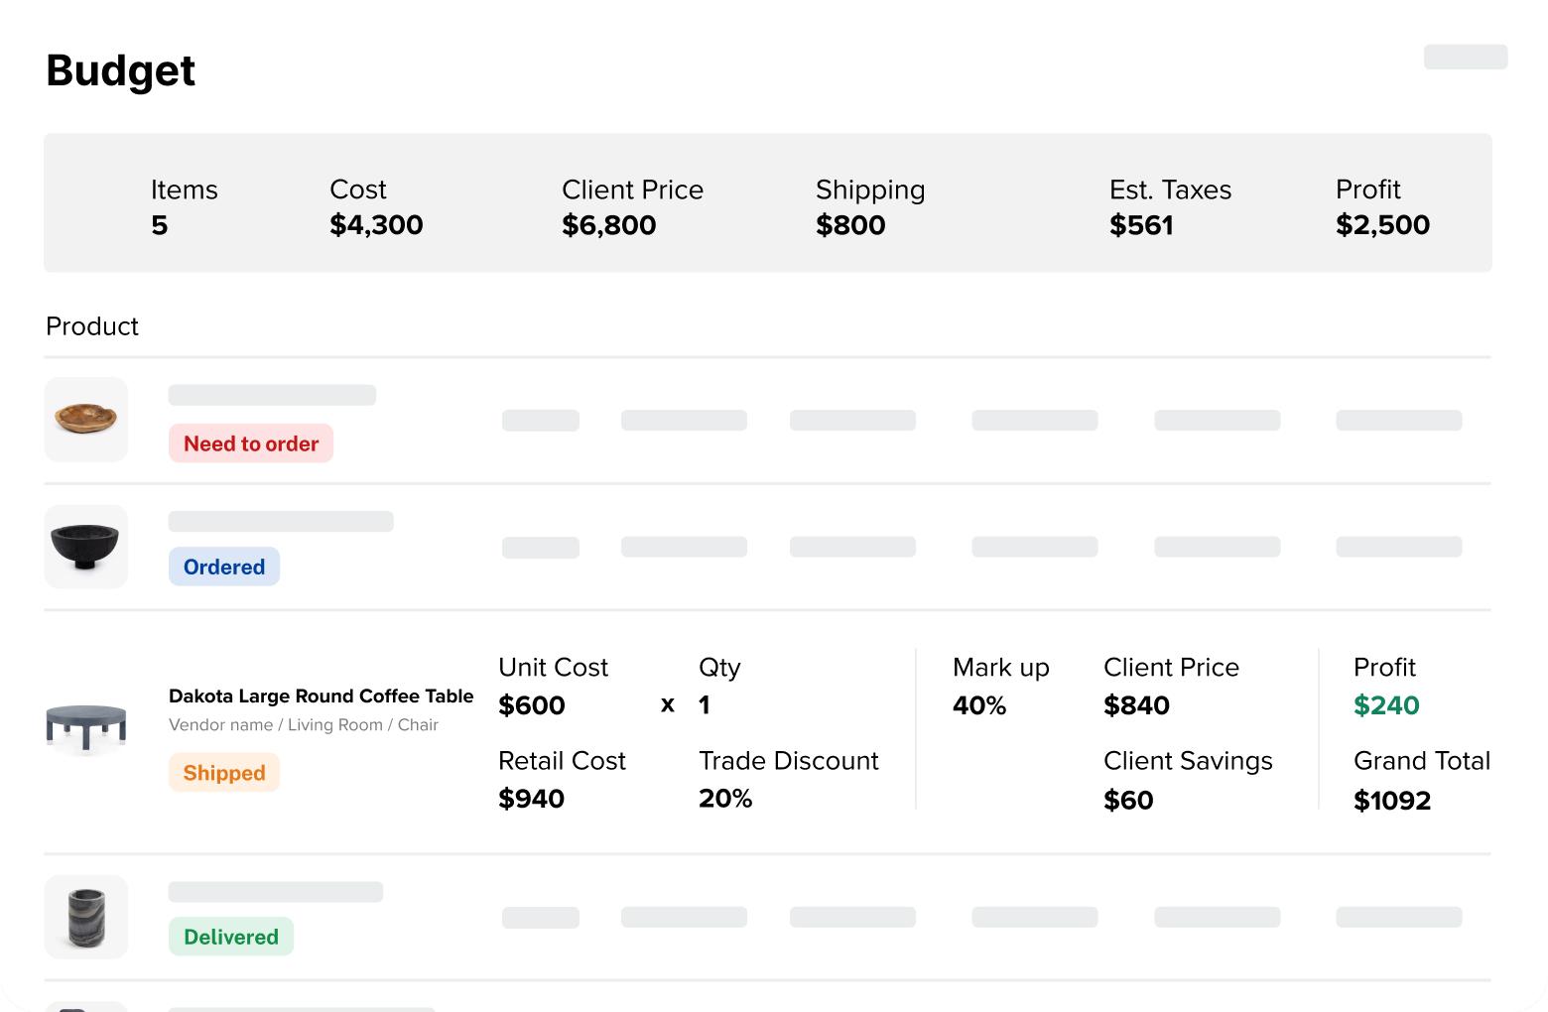Change the 'Shipped' status badge

tap(224, 773)
